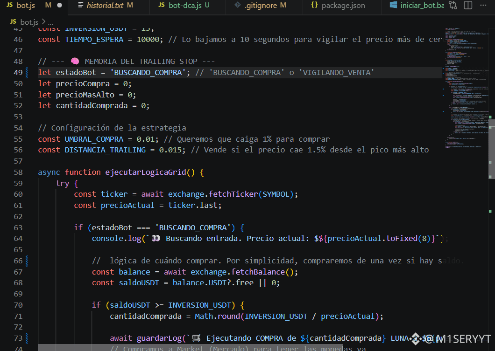
Task: Click the unsaved dot on bot.js tab
Action: click(59, 5)
